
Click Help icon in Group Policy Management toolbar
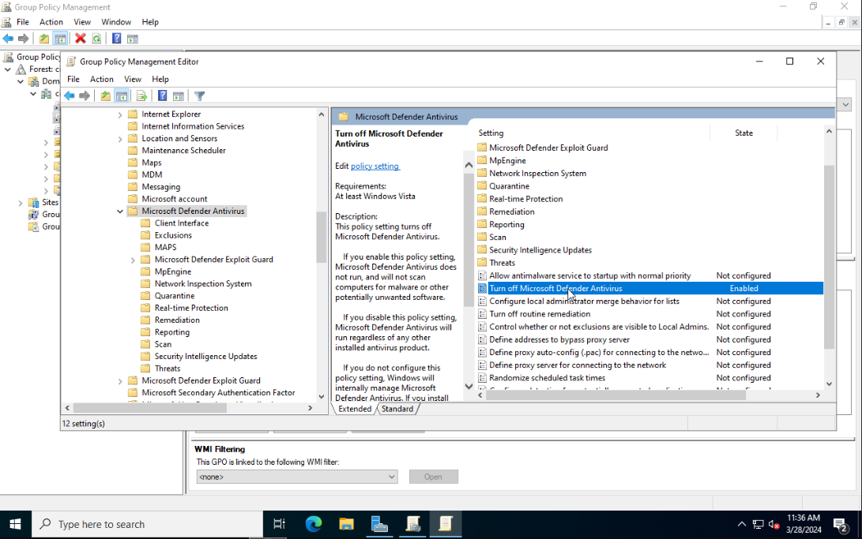(x=117, y=39)
